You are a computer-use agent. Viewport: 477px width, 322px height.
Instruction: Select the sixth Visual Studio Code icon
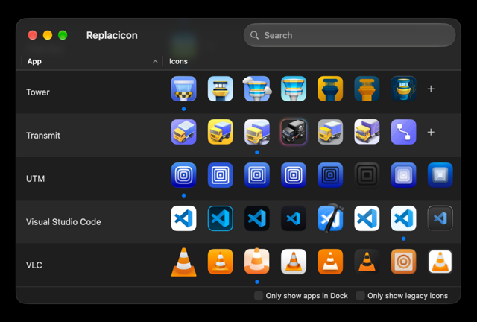[367, 218]
